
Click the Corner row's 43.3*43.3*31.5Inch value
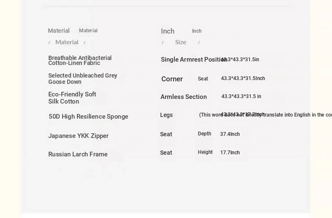(243, 78)
